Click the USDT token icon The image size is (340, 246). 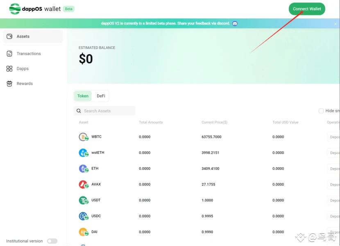coord(84,200)
